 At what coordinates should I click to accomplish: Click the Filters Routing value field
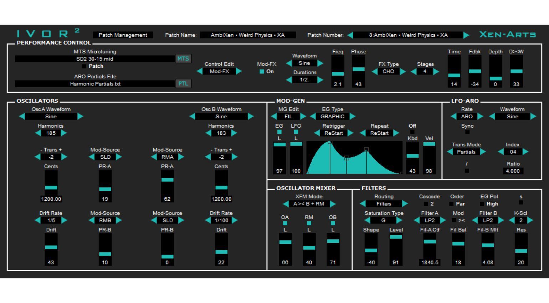click(x=384, y=204)
